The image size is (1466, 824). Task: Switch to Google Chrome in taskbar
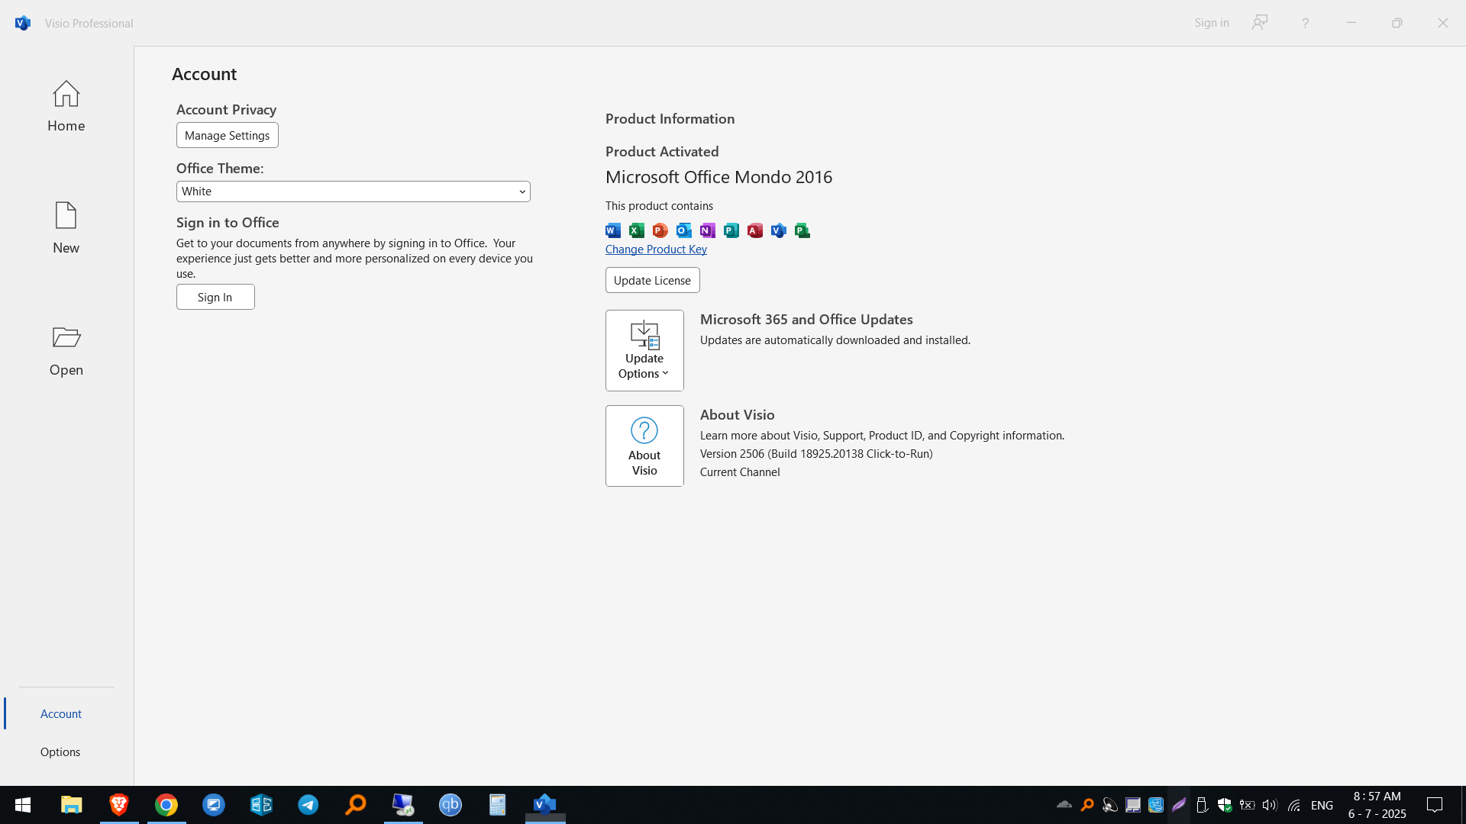pos(166,805)
